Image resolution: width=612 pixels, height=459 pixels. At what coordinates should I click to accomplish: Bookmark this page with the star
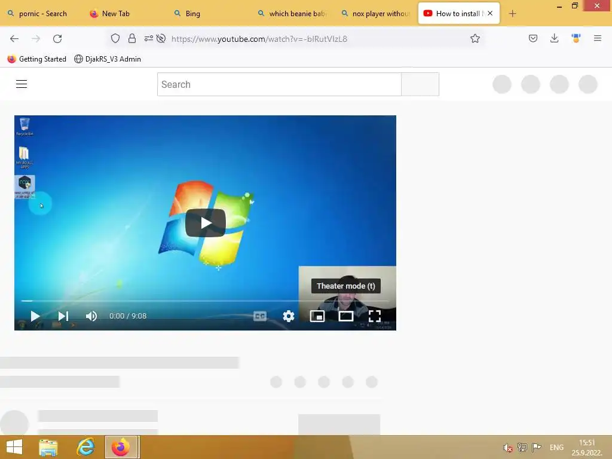click(x=475, y=38)
